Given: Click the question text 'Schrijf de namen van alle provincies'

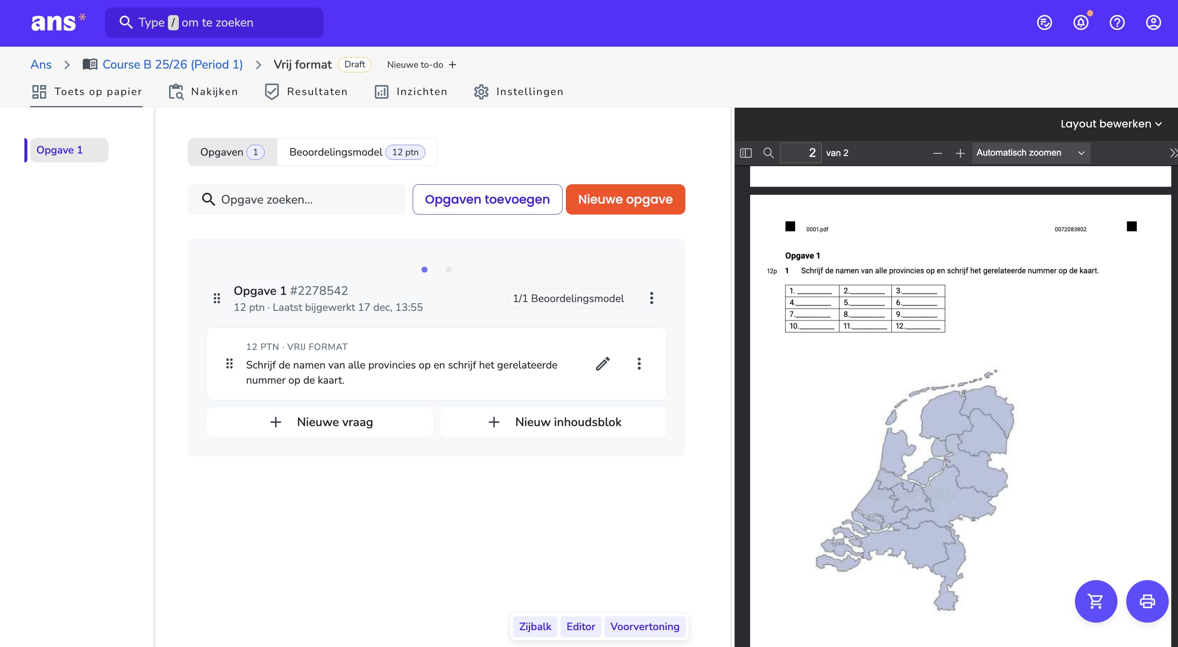Looking at the screenshot, I should [x=401, y=372].
